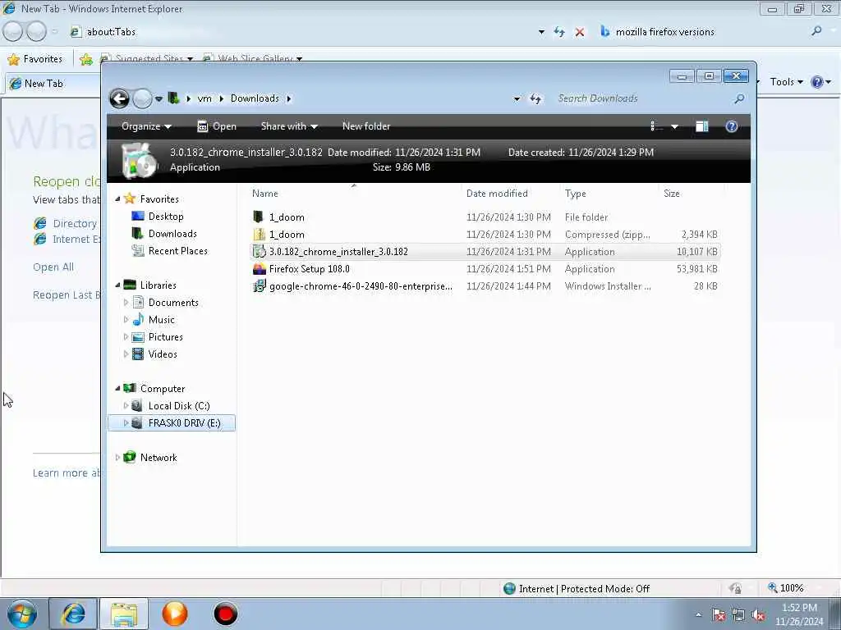841x630 pixels.
Task: Click the Downloads breadcrumb segment
Action: click(x=255, y=98)
